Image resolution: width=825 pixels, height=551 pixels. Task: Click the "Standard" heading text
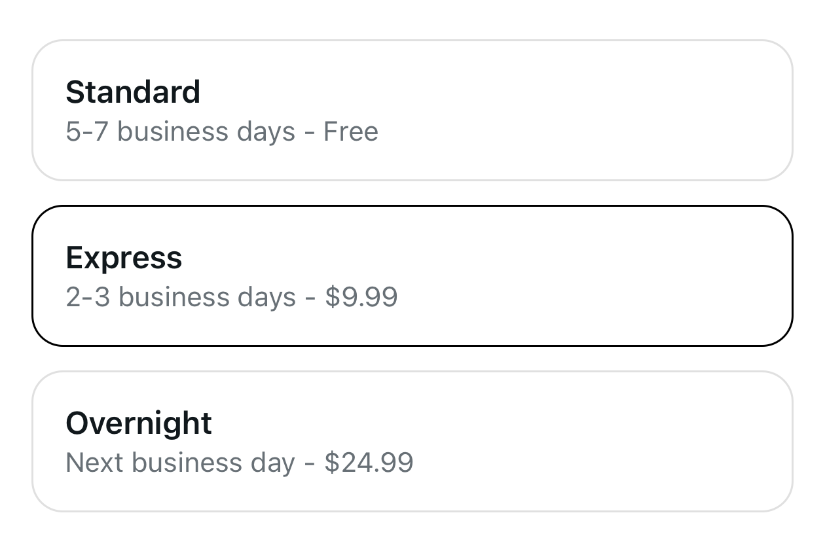pyautogui.click(x=133, y=92)
